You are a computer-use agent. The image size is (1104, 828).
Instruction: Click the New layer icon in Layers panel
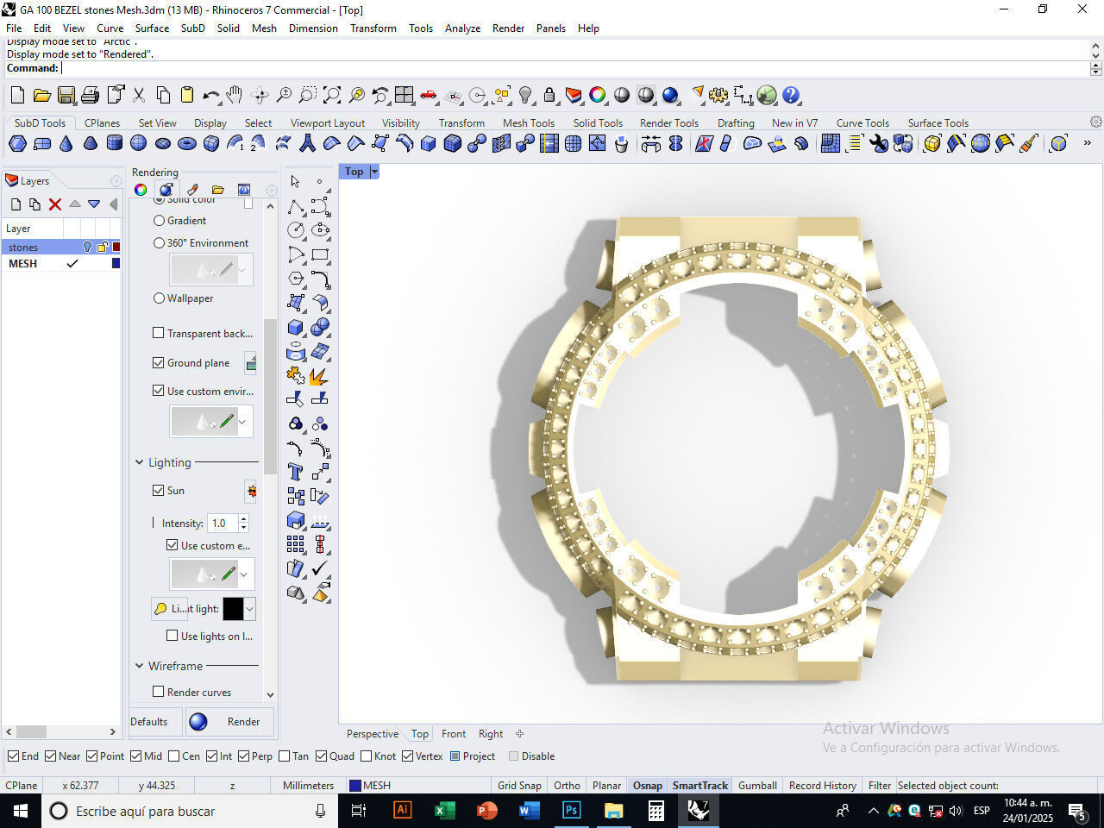click(16, 204)
